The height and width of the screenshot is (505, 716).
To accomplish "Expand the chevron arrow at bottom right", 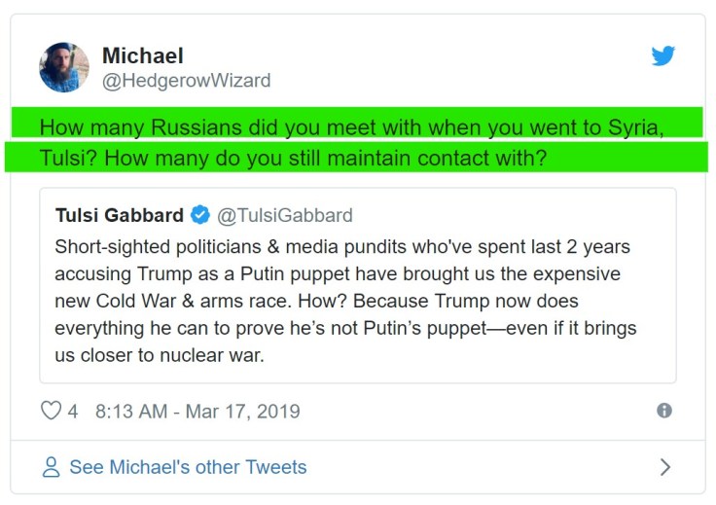I will click(665, 467).
